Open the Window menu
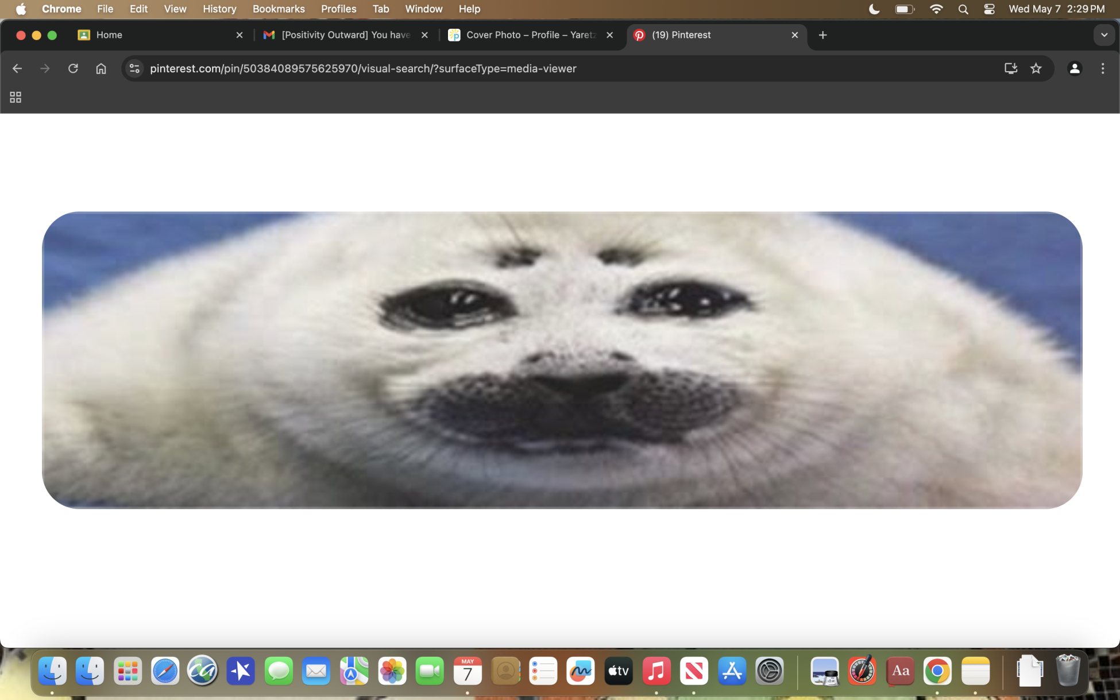Viewport: 1120px width, 700px height. coord(424,9)
